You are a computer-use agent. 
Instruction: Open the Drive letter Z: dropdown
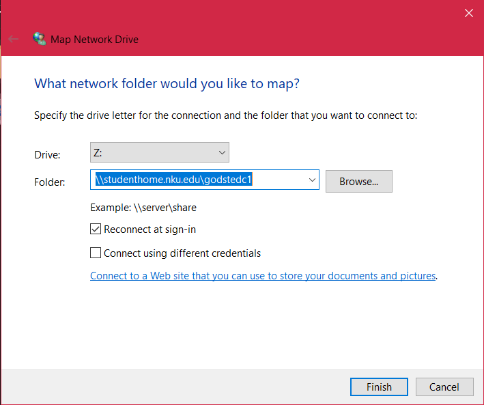coord(160,152)
